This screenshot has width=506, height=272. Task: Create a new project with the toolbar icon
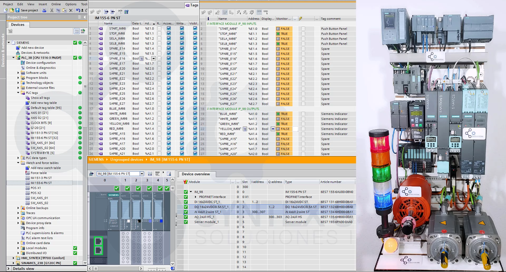pyautogui.click(x=6, y=10)
